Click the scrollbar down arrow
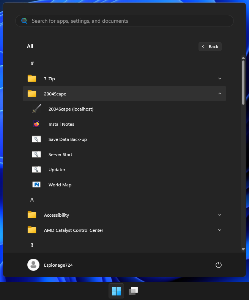 click(x=243, y=249)
